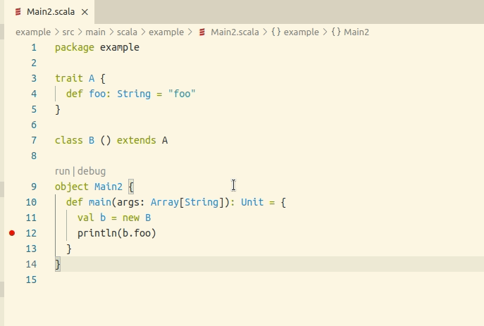The height and width of the screenshot is (326, 484).
Task: Click line number 1 in the gutter
Action: [34, 47]
